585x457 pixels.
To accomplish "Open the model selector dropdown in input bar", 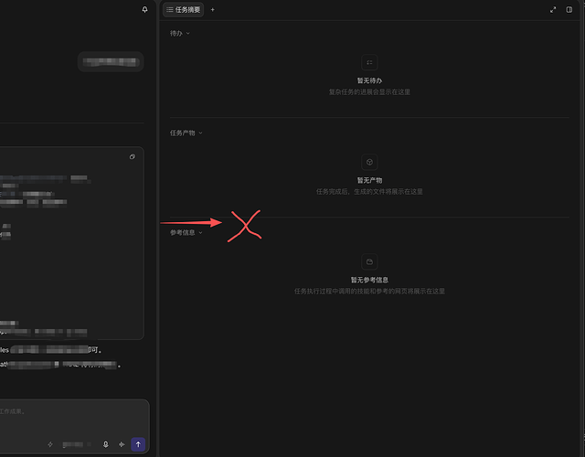I will click(x=77, y=444).
